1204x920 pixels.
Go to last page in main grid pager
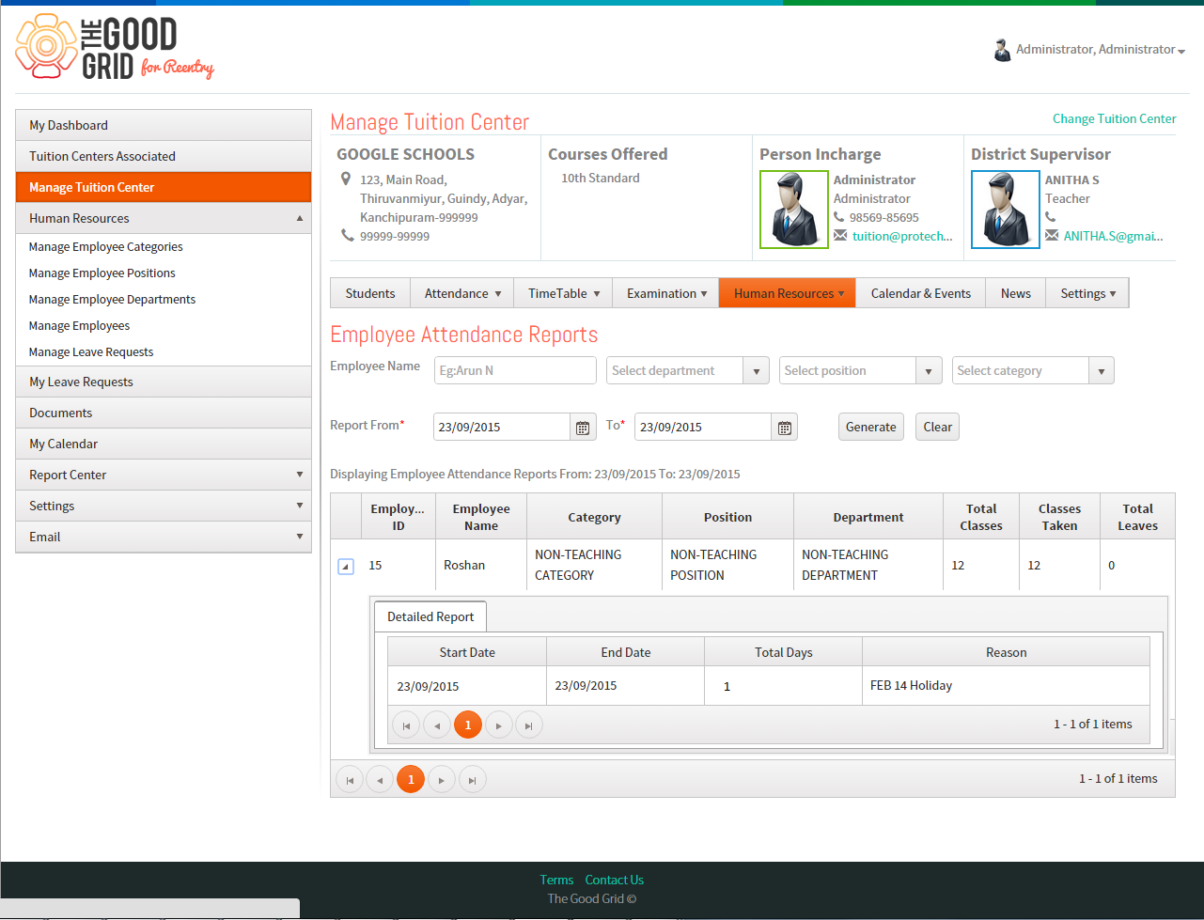tap(473, 779)
